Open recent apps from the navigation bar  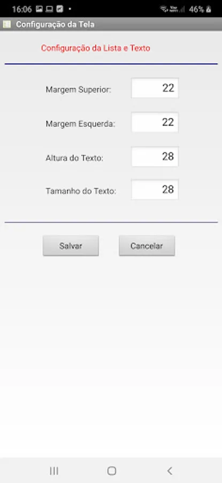[x=54, y=470]
